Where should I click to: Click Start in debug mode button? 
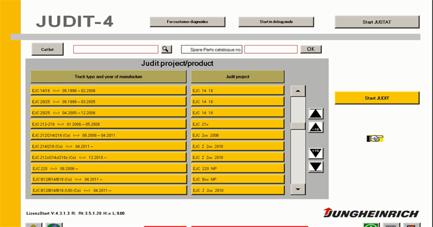point(276,22)
